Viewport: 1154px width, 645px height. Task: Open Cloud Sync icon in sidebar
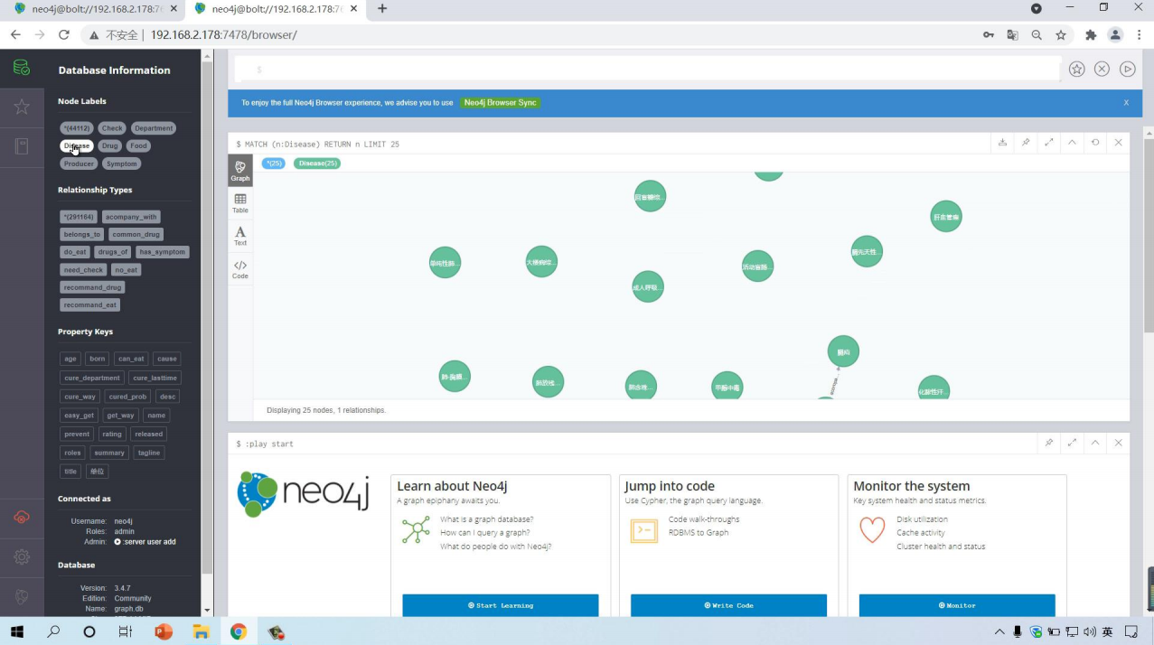(x=22, y=518)
